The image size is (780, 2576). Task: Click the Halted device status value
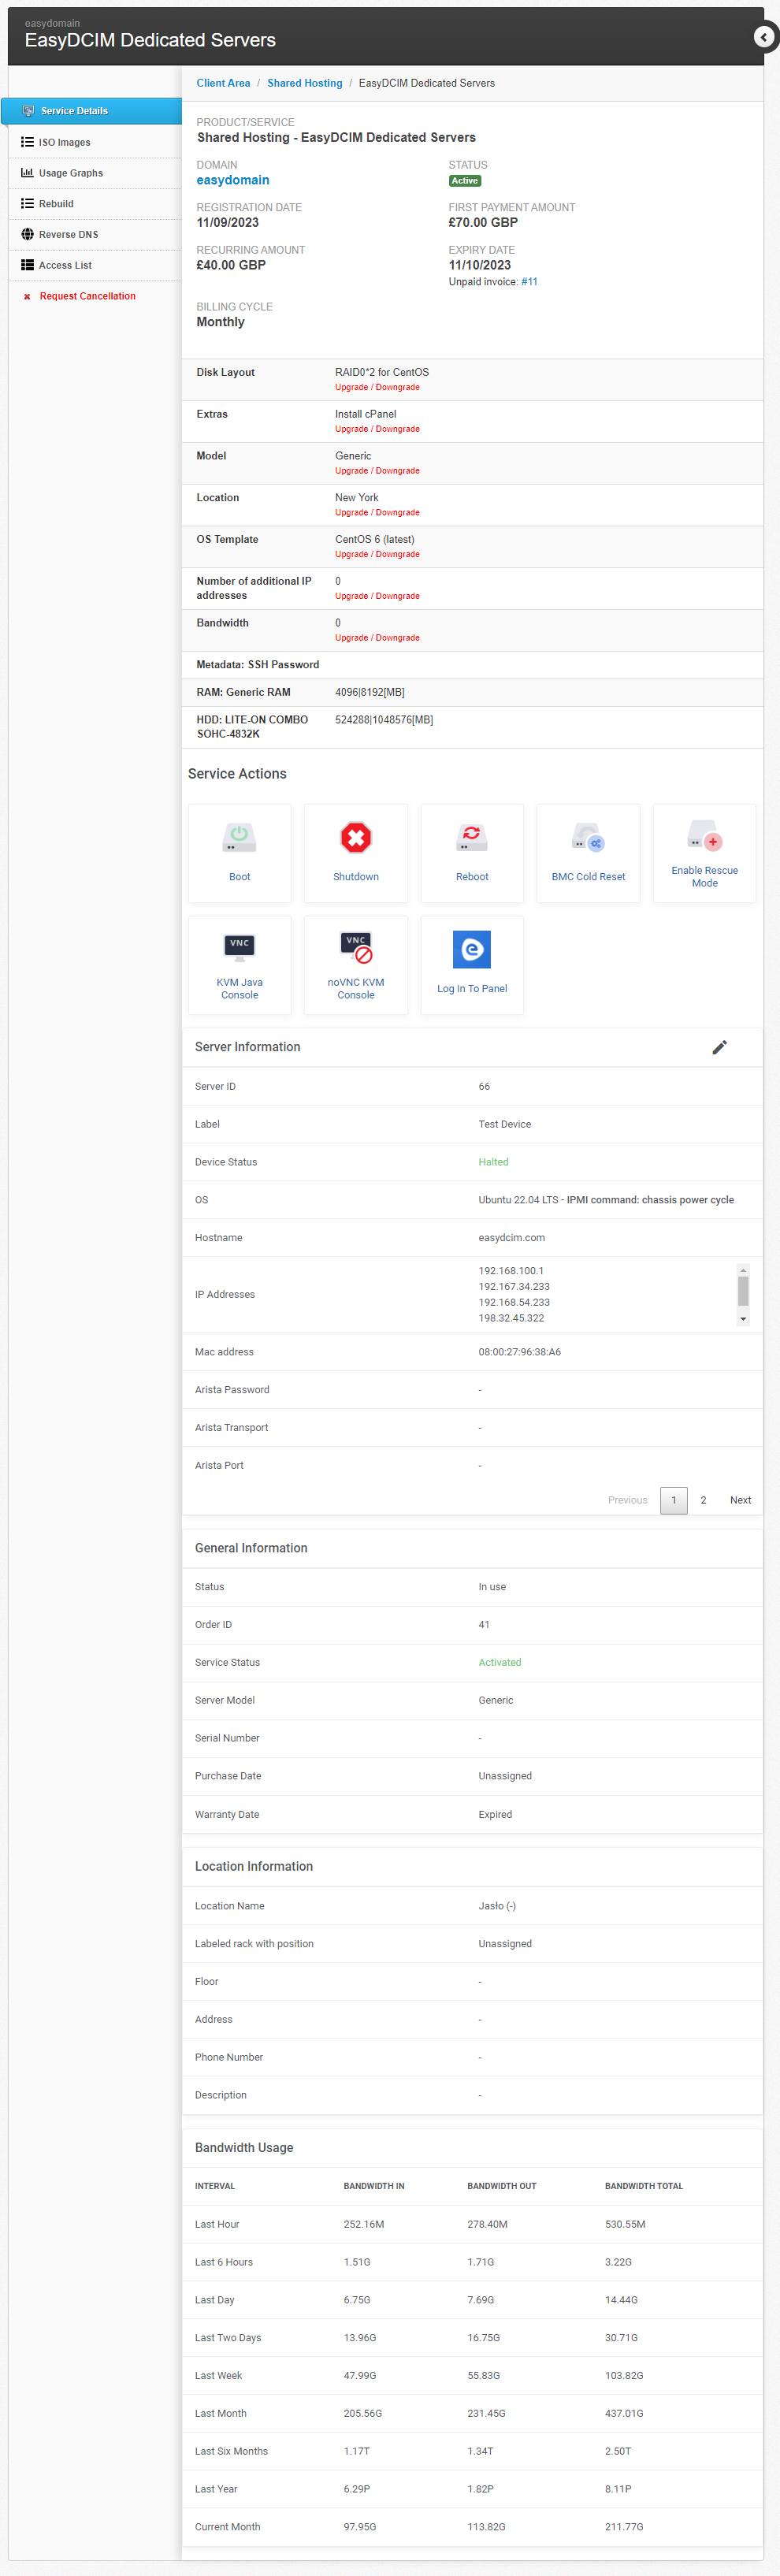(x=493, y=1162)
